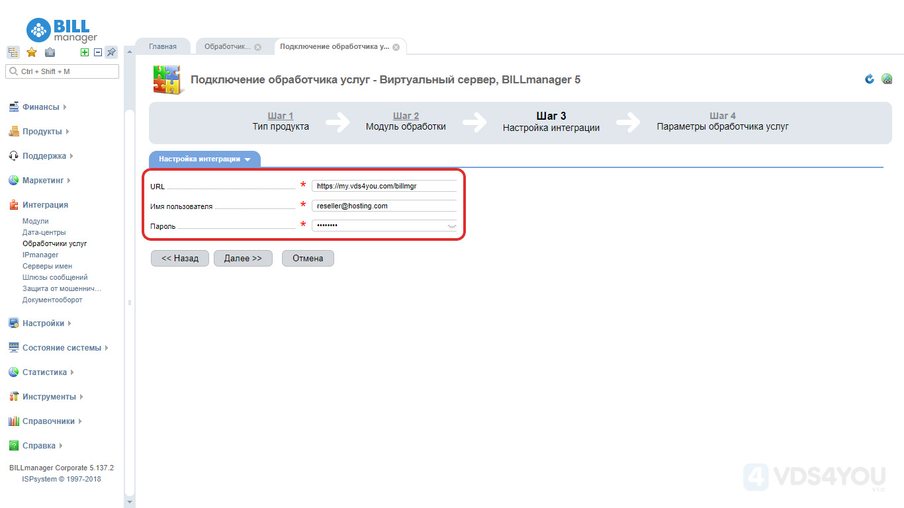
Task: Click the Инструменты tools icon
Action: pyautogui.click(x=13, y=397)
